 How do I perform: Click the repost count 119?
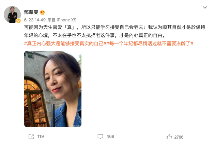tap(41, 137)
